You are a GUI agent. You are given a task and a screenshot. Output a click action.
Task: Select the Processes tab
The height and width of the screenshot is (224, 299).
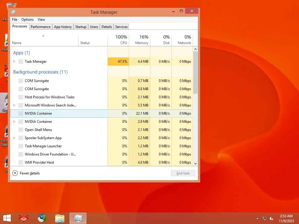[x=20, y=26]
